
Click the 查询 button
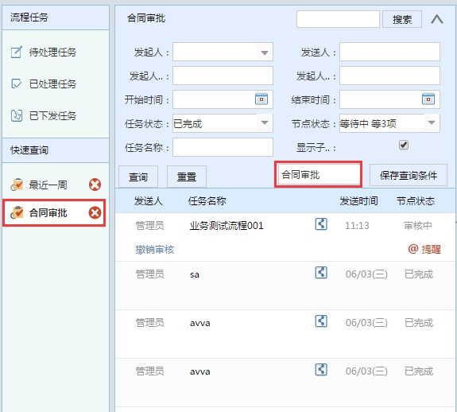click(x=138, y=177)
